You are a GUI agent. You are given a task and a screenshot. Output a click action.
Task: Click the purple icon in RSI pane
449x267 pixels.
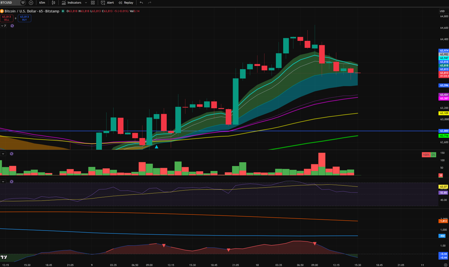click(x=12, y=181)
